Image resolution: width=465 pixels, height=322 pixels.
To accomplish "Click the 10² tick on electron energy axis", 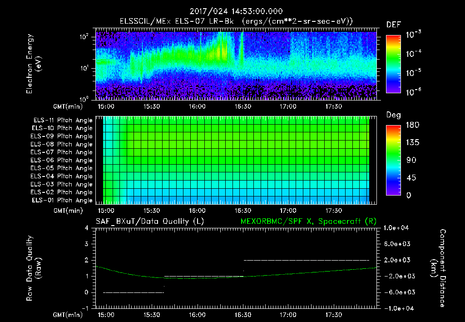I will click(84, 37).
